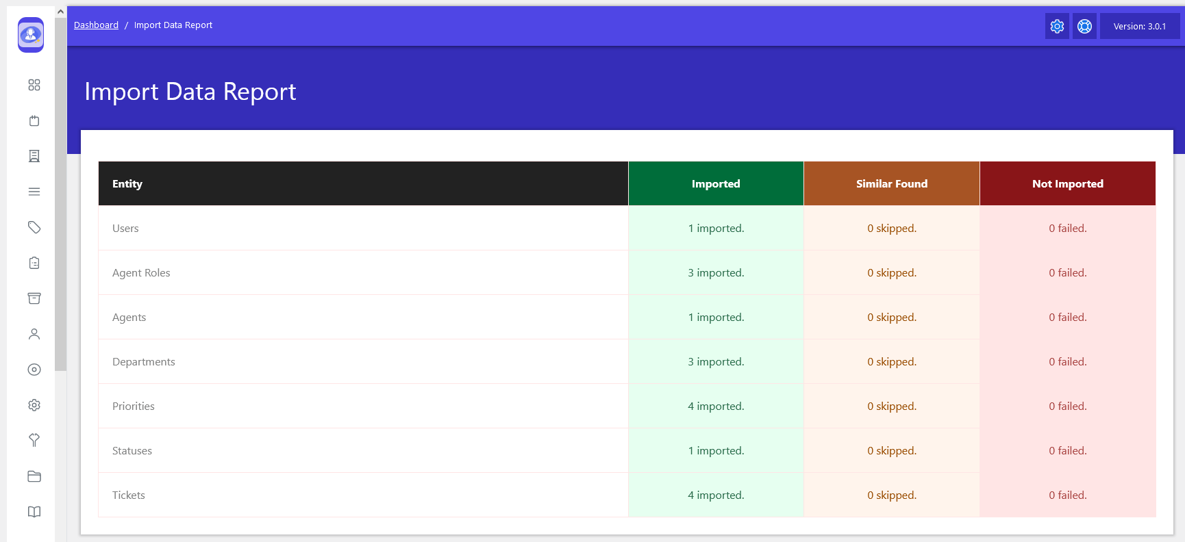Click the circle target icon in sidebar
Viewport: 1185px width, 542px height.
[34, 370]
